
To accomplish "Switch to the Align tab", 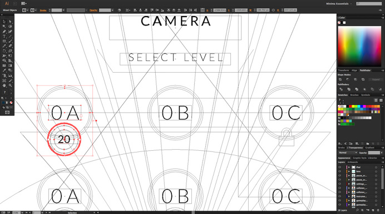I will [x=354, y=70].
